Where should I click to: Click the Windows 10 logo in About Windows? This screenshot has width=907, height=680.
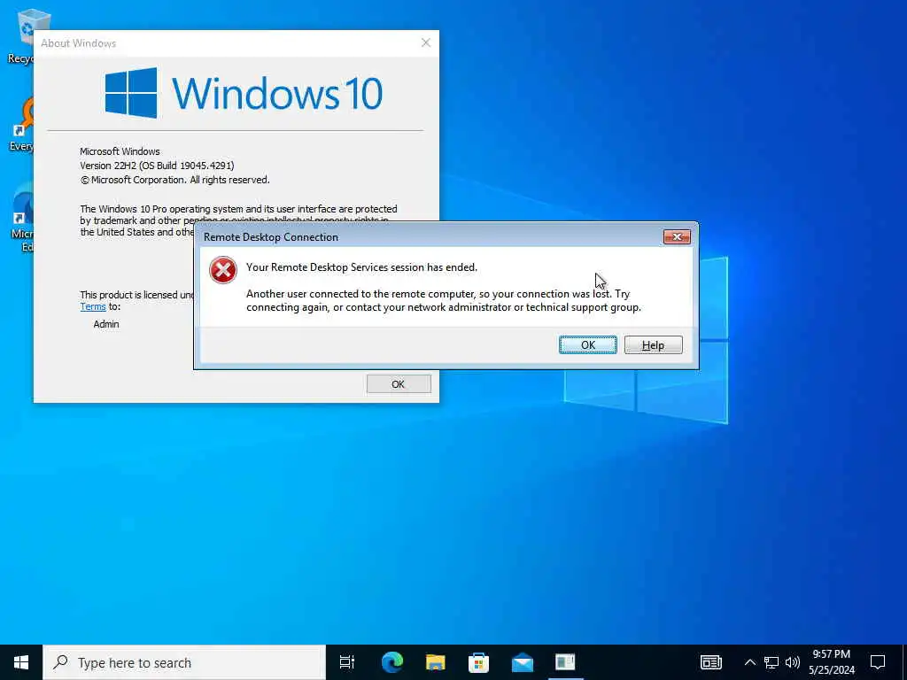coord(244,93)
